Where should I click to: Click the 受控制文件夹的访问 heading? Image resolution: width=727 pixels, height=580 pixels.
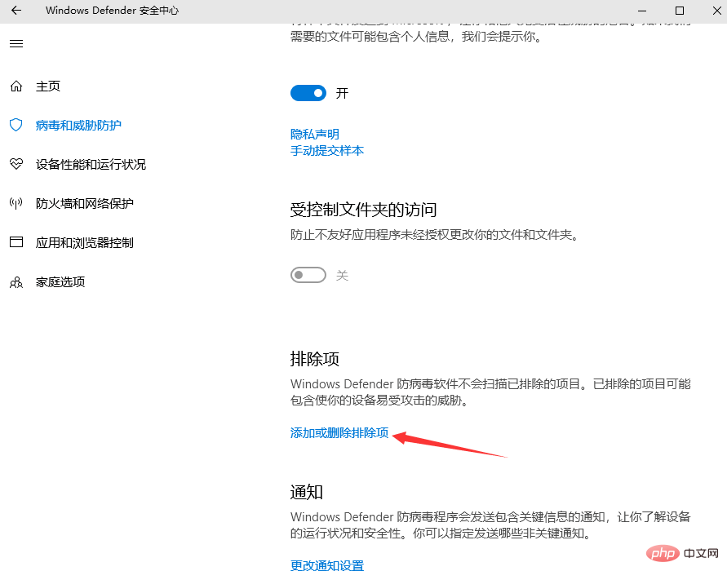tap(364, 210)
